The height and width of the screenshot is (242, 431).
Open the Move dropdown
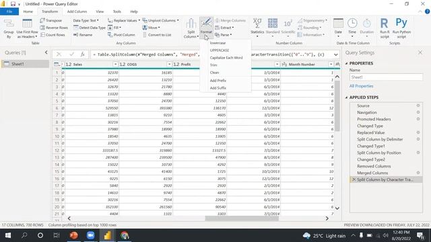tap(151, 28)
